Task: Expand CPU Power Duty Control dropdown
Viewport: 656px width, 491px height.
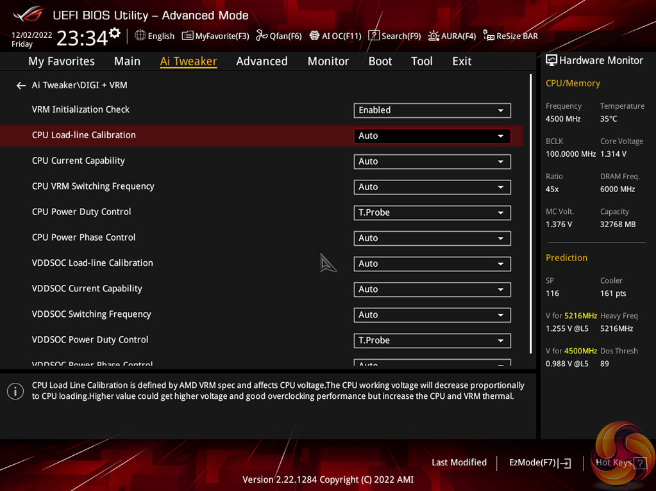Action: pos(432,213)
